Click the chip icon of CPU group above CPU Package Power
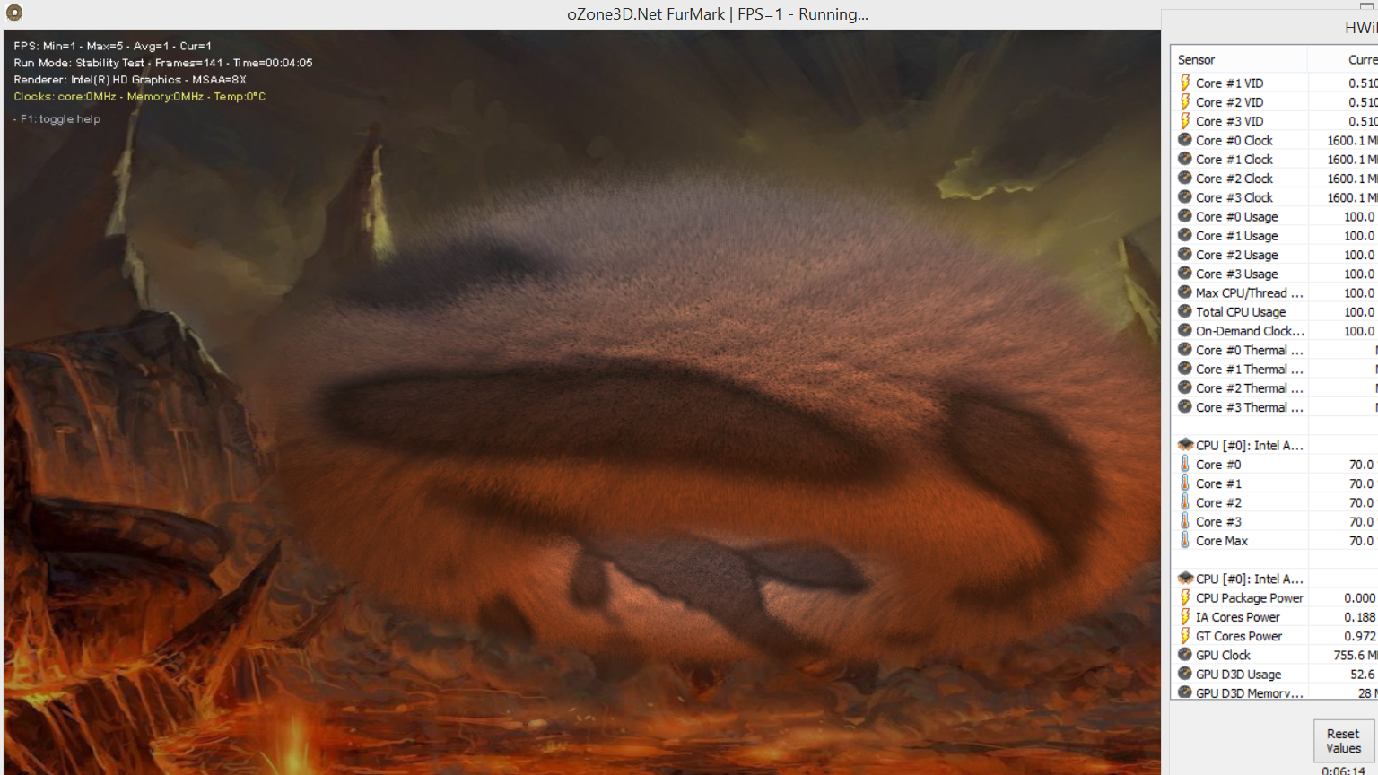 1185,579
